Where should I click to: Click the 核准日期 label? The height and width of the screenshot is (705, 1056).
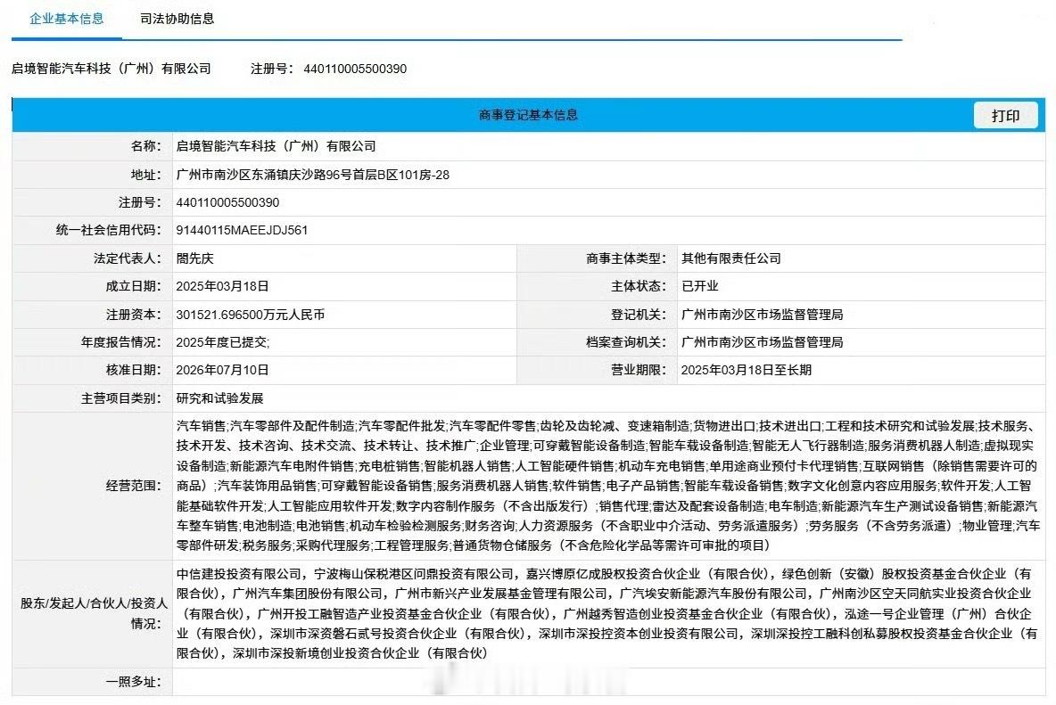tap(134, 370)
